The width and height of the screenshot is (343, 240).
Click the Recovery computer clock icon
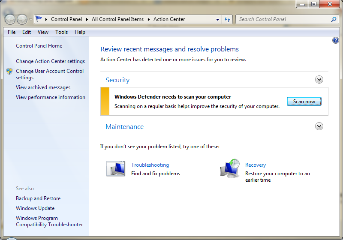point(230,168)
